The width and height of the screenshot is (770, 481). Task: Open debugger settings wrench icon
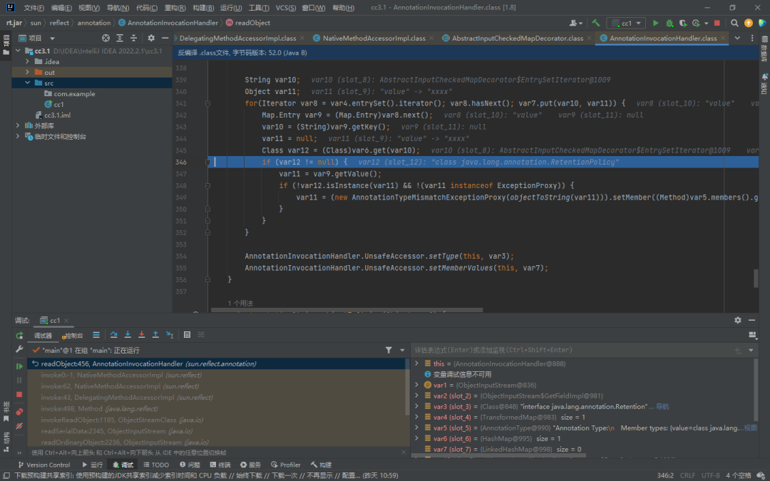pyautogui.click(x=19, y=349)
